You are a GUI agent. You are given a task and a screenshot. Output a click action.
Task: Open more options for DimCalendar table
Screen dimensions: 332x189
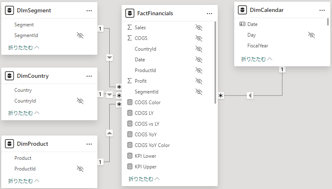322,10
